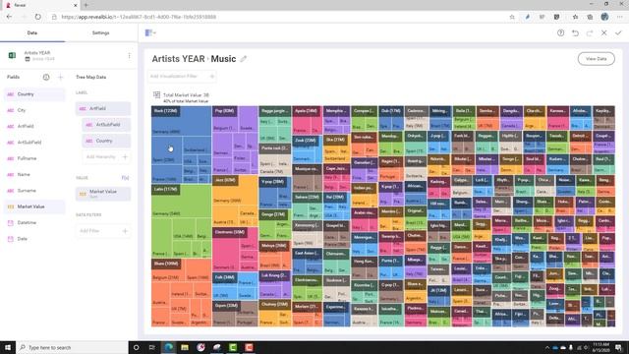Select the Date field
Viewport: 629px width, 354px height.
(x=34, y=239)
